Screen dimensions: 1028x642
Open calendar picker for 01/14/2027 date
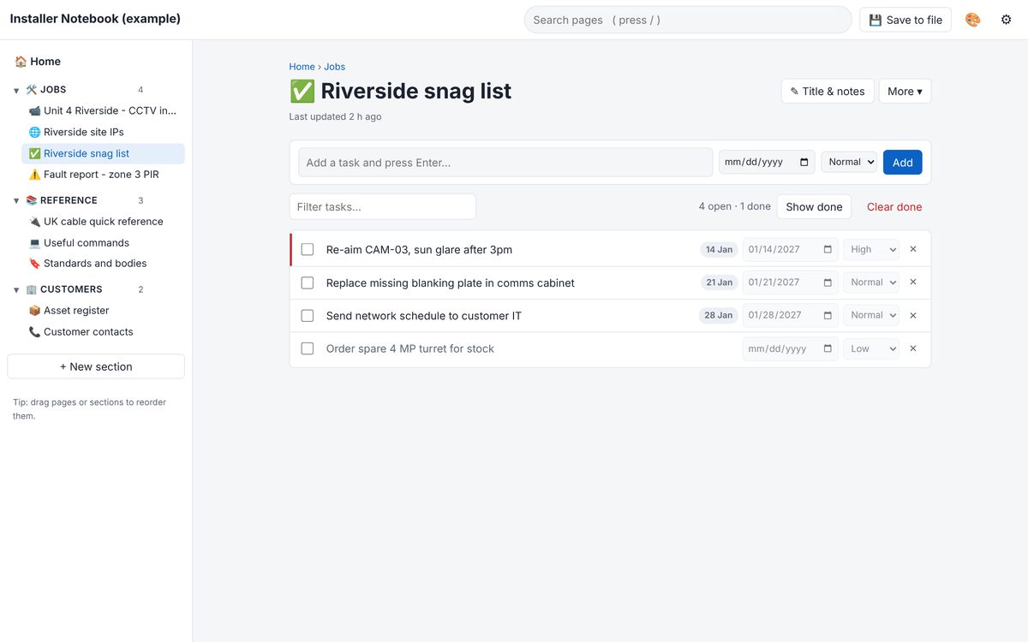828,249
